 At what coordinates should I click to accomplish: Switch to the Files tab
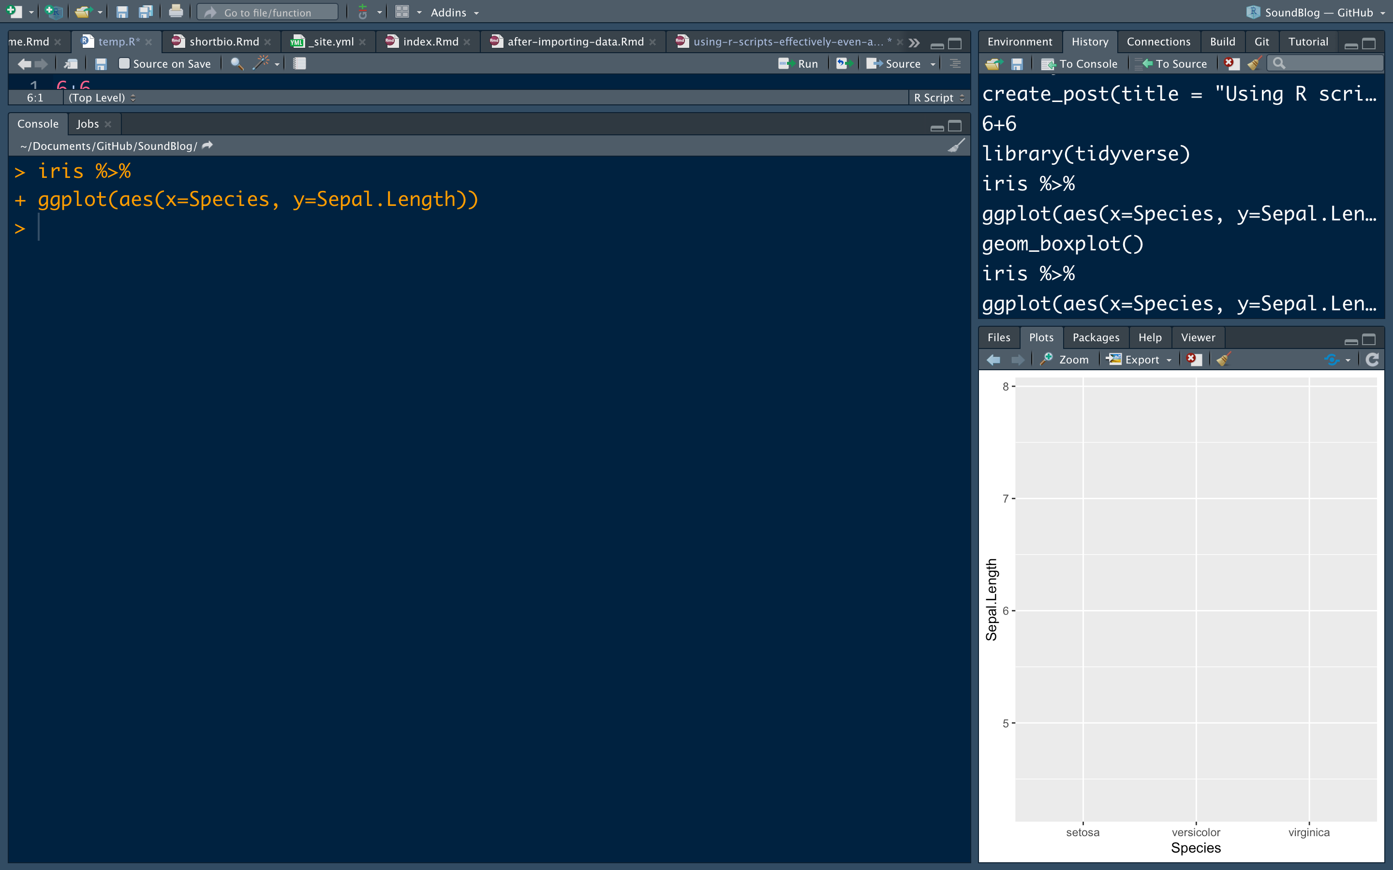(x=999, y=337)
